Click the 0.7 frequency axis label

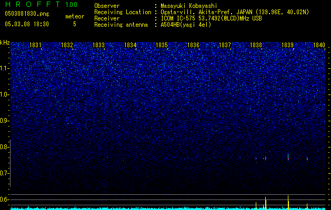click(x=4, y=173)
